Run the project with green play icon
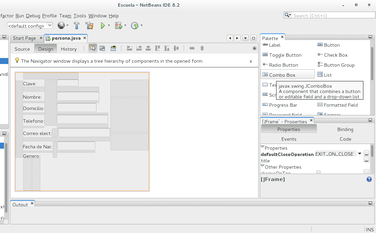The height and width of the screenshot is (233, 376). point(103,26)
